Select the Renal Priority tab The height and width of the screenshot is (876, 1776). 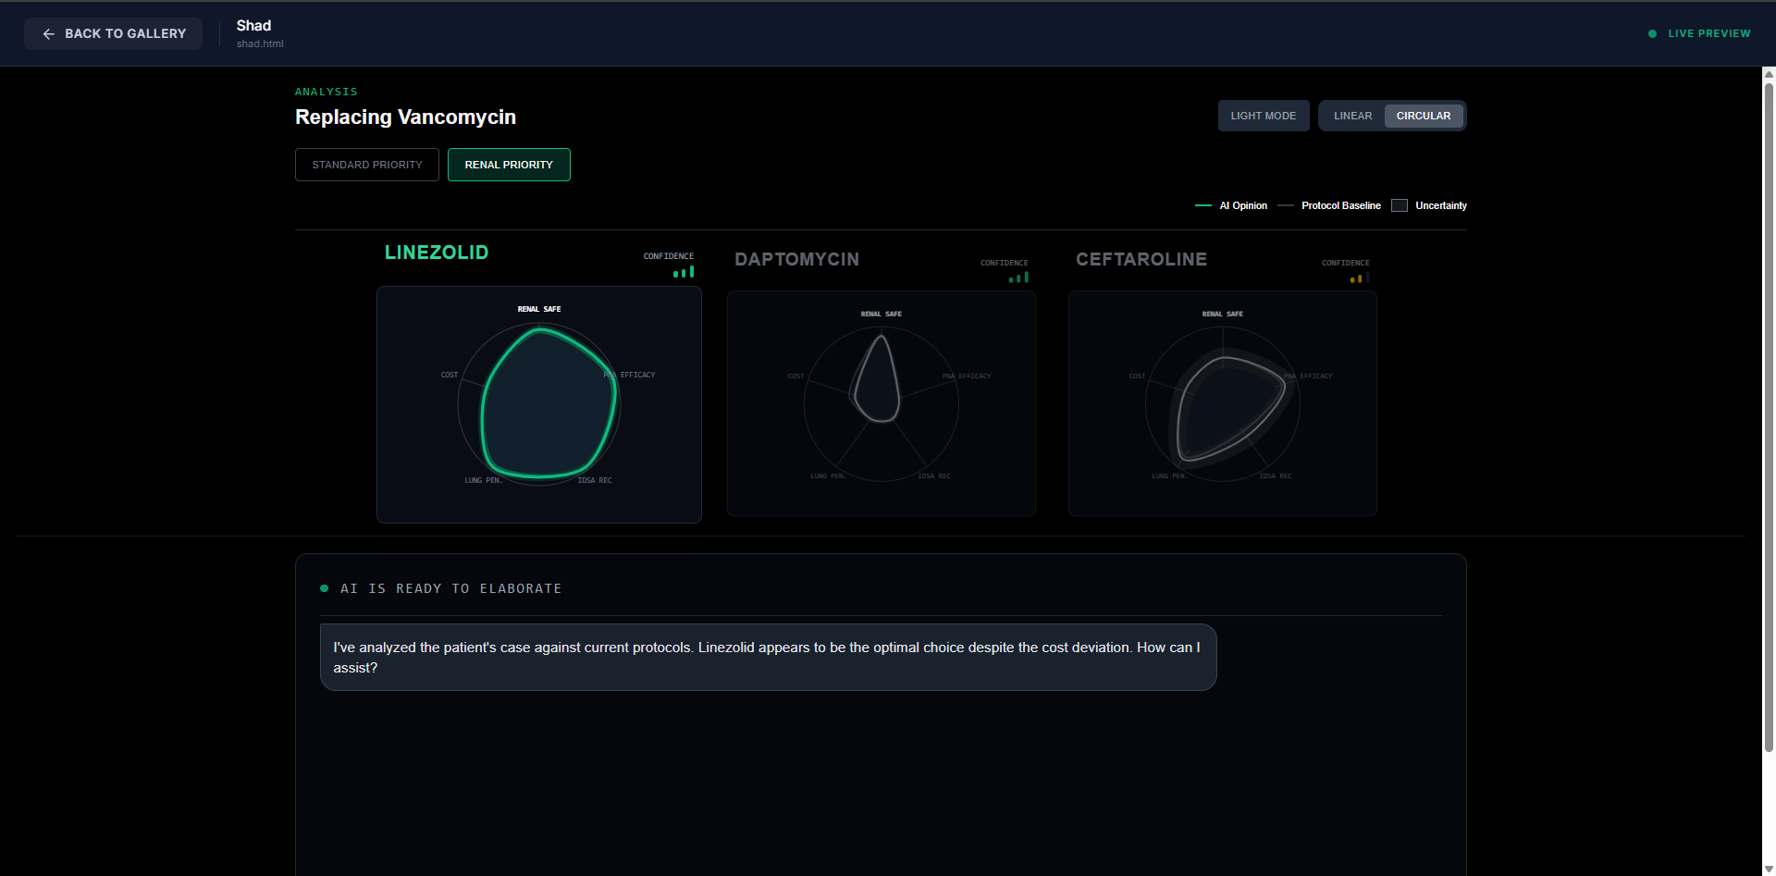point(509,165)
